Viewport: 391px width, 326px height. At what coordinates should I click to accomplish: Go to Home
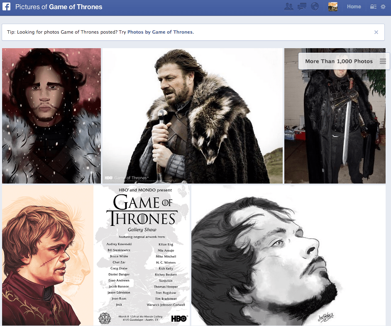tap(354, 7)
